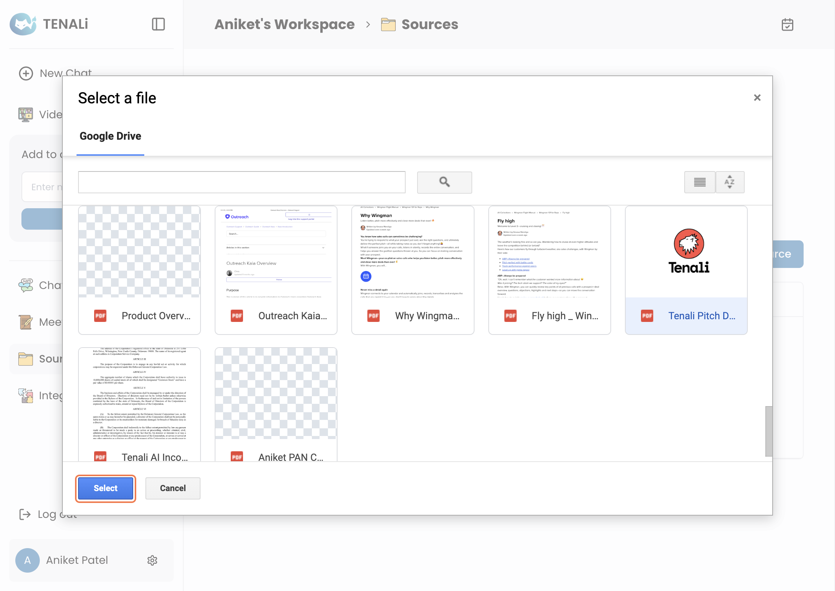Toggle the sidebar collapse icon

click(x=158, y=24)
